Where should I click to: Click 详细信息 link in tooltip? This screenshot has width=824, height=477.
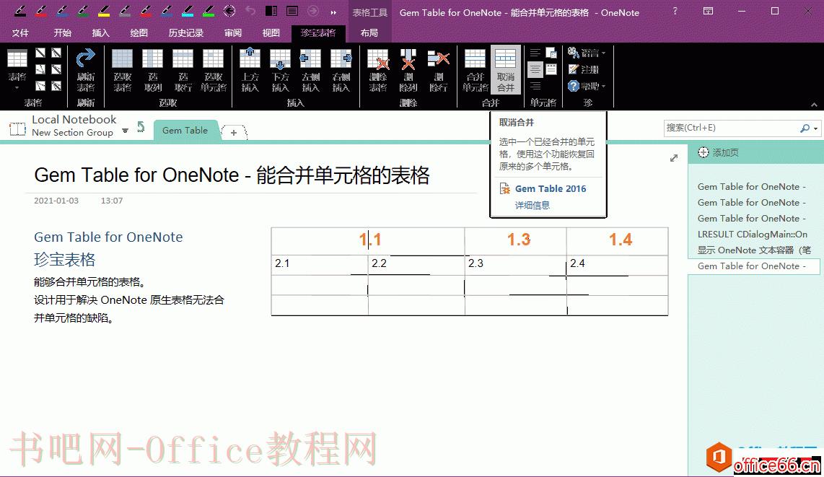coord(532,206)
